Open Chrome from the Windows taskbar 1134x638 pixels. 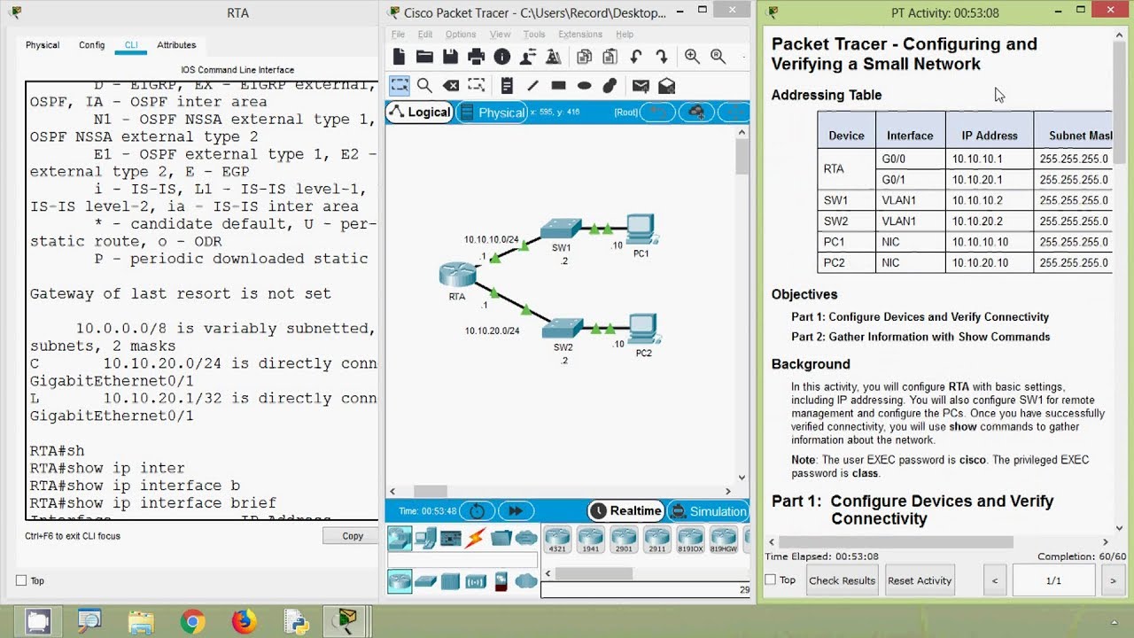tap(191, 622)
